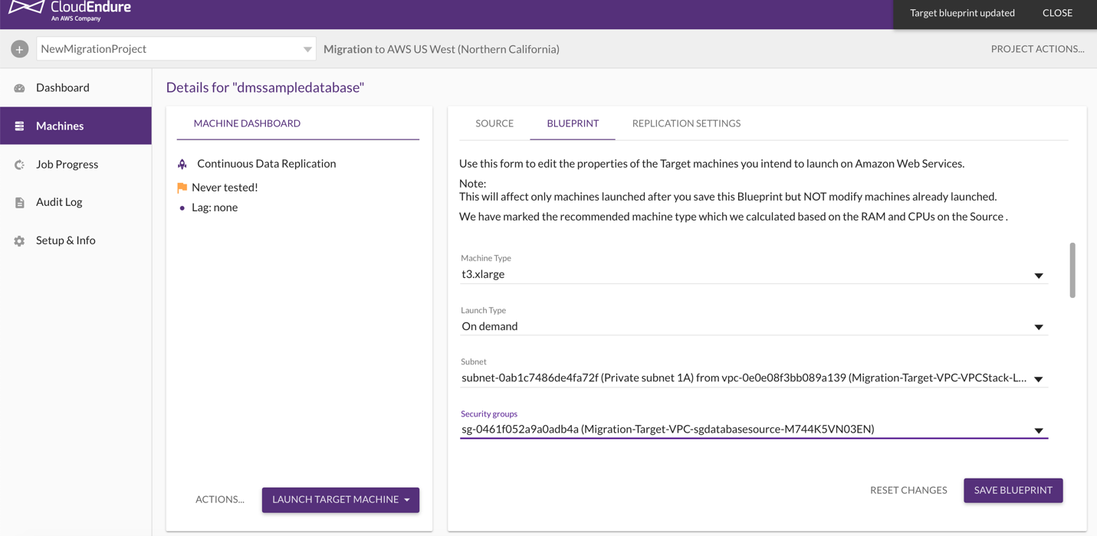1097x536 pixels.
Task: Switch to the Source tab
Action: (494, 123)
